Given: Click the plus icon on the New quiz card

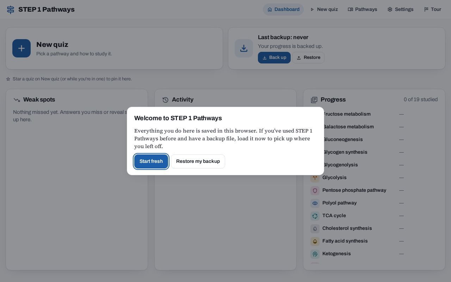Looking at the screenshot, I should click(x=21, y=48).
